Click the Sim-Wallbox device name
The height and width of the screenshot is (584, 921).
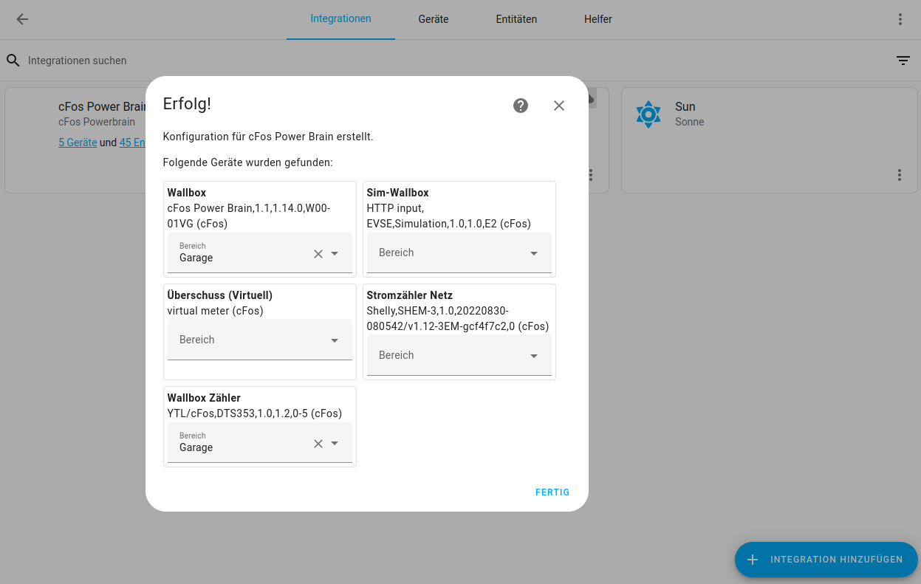click(x=397, y=193)
